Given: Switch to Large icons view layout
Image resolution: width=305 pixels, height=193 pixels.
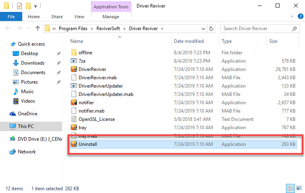Looking at the screenshot, I should 299,188.
